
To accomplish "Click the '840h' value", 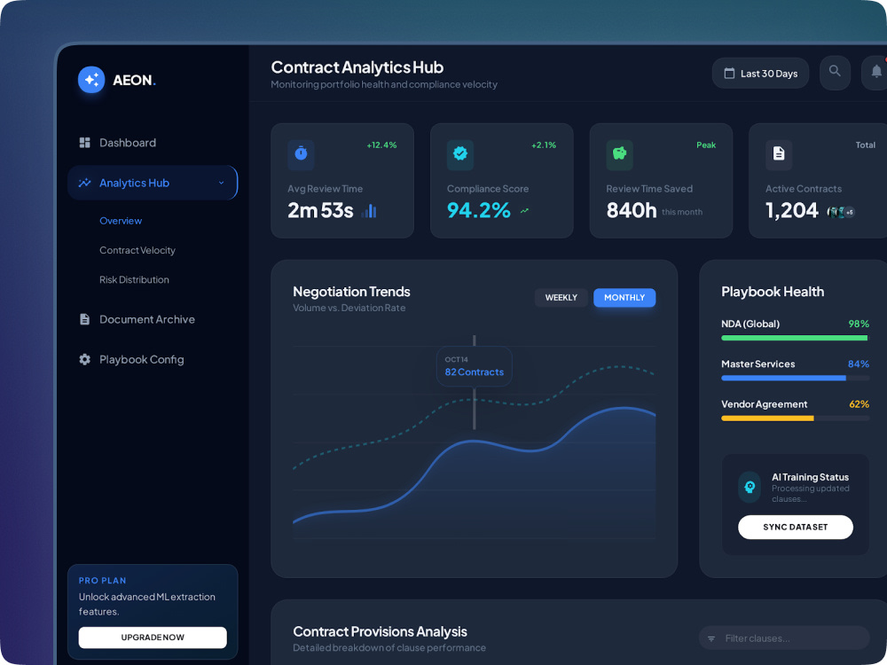I will click(x=632, y=210).
